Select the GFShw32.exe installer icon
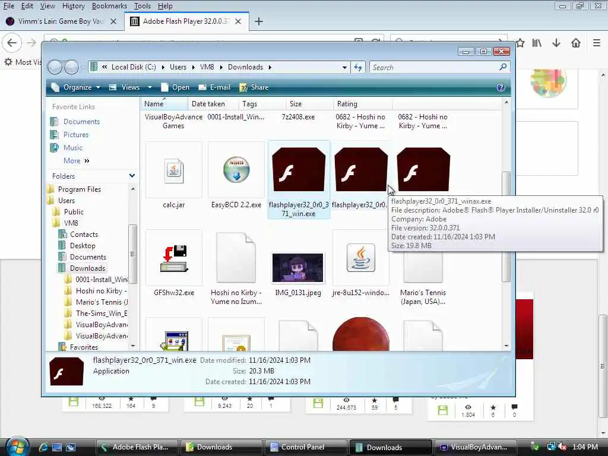The width and height of the screenshot is (608, 456). coord(174,258)
